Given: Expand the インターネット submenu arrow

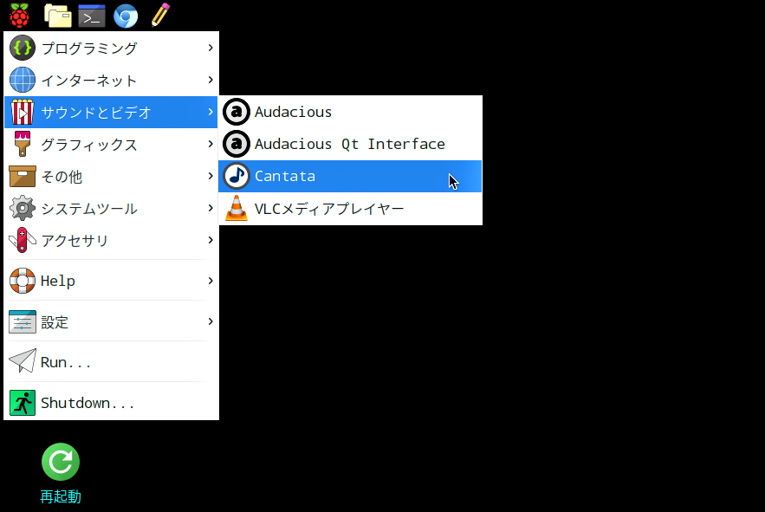Looking at the screenshot, I should [x=211, y=80].
